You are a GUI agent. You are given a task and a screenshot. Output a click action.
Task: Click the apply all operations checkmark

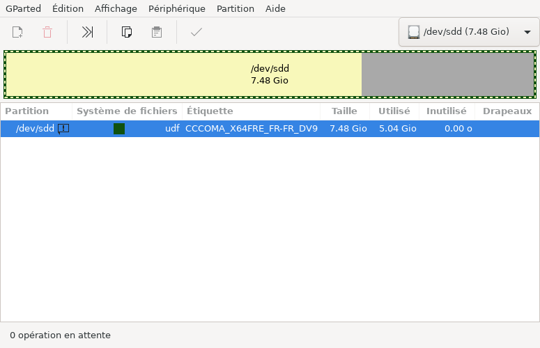point(196,32)
